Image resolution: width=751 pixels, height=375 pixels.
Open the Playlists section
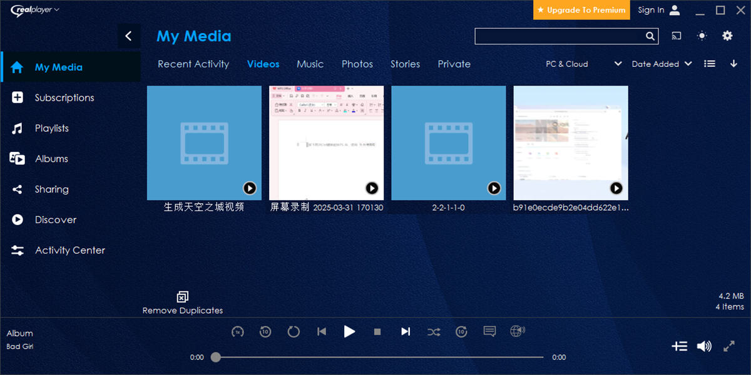click(52, 128)
